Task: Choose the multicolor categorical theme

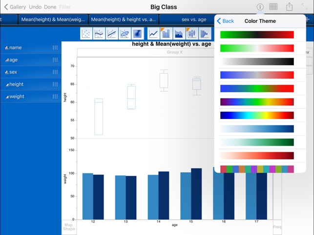Action: pyautogui.click(x=257, y=169)
